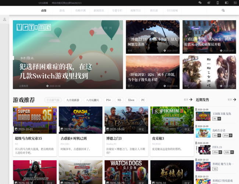Open the Weibo icon in top bar
This screenshot has height=184, width=239.
[x=209, y=3]
